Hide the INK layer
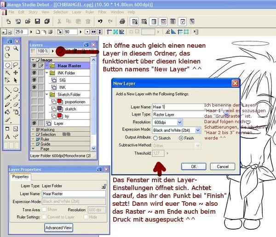This screenshot has height=237, width=276. 34,87
